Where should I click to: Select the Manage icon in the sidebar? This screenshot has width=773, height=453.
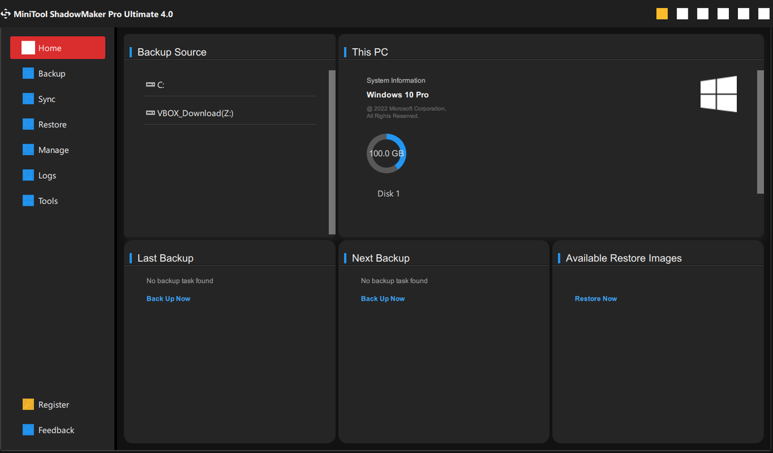coord(28,150)
